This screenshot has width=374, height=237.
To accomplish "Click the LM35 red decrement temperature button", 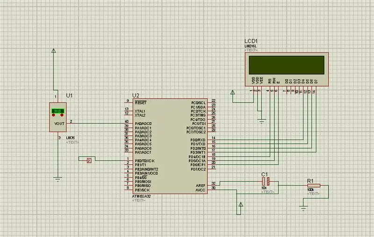I will [53, 115].
